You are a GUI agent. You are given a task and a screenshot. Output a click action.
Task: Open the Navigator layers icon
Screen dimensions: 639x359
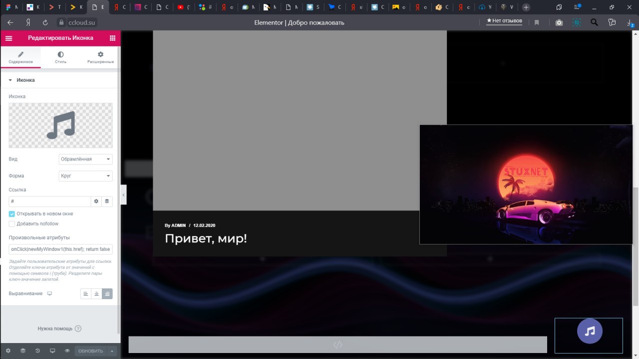click(23, 351)
